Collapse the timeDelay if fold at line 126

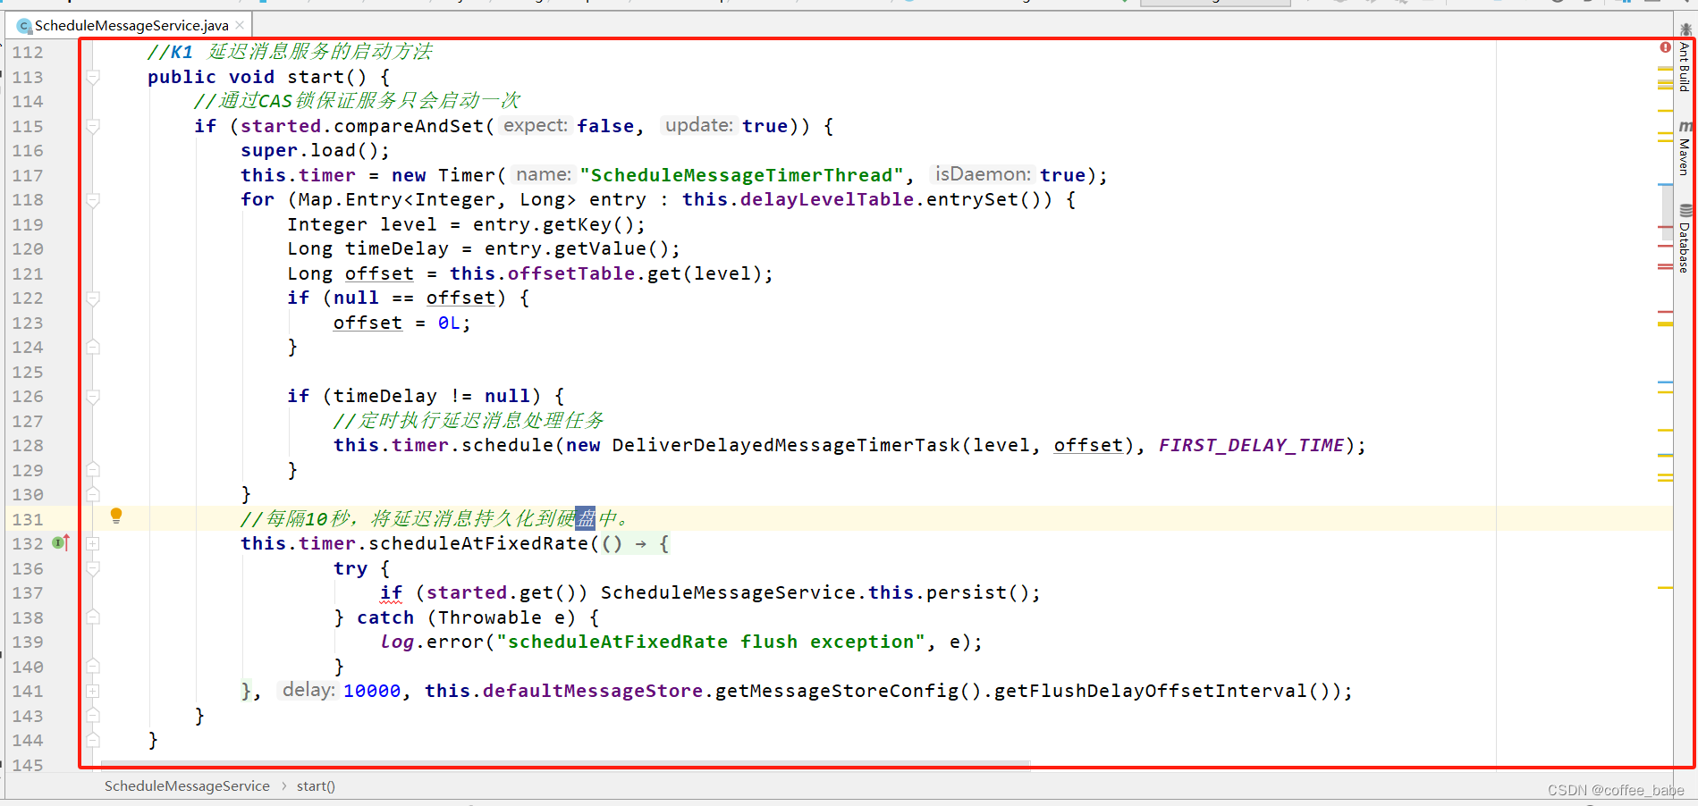(93, 397)
